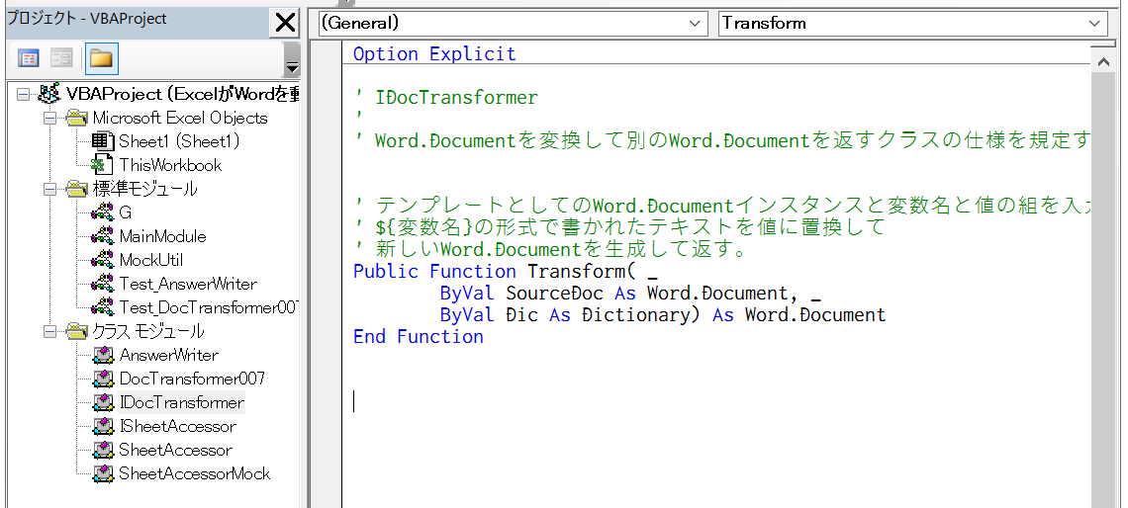Click the View Code icon in Project toolbar

29,58
